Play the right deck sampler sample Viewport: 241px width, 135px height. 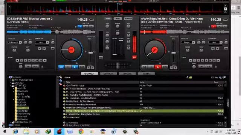[218, 49]
